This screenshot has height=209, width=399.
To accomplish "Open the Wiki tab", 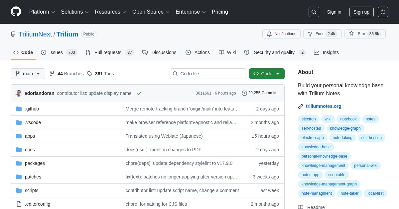I will point(227,52).
